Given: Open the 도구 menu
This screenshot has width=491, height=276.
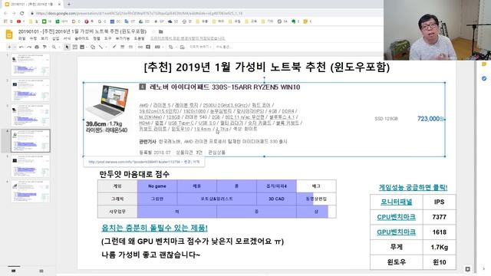Looking at the screenshot, I should tap(107, 38).
